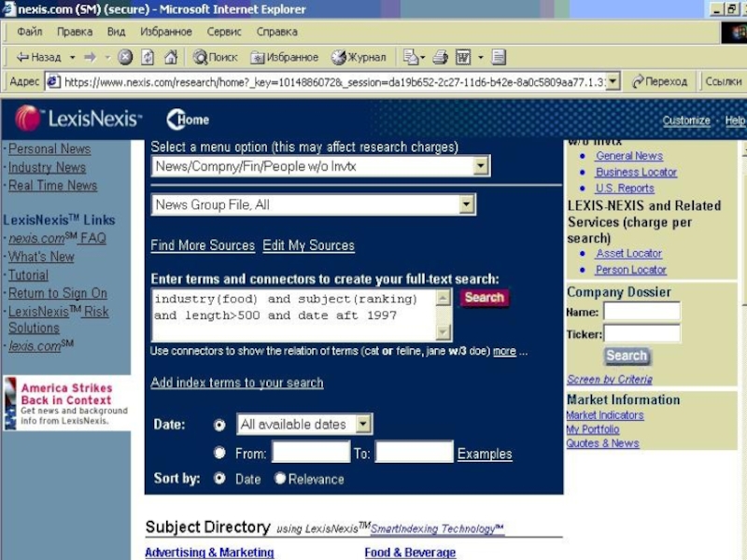
Task: Go to the browser Home page icon
Action: [171, 58]
